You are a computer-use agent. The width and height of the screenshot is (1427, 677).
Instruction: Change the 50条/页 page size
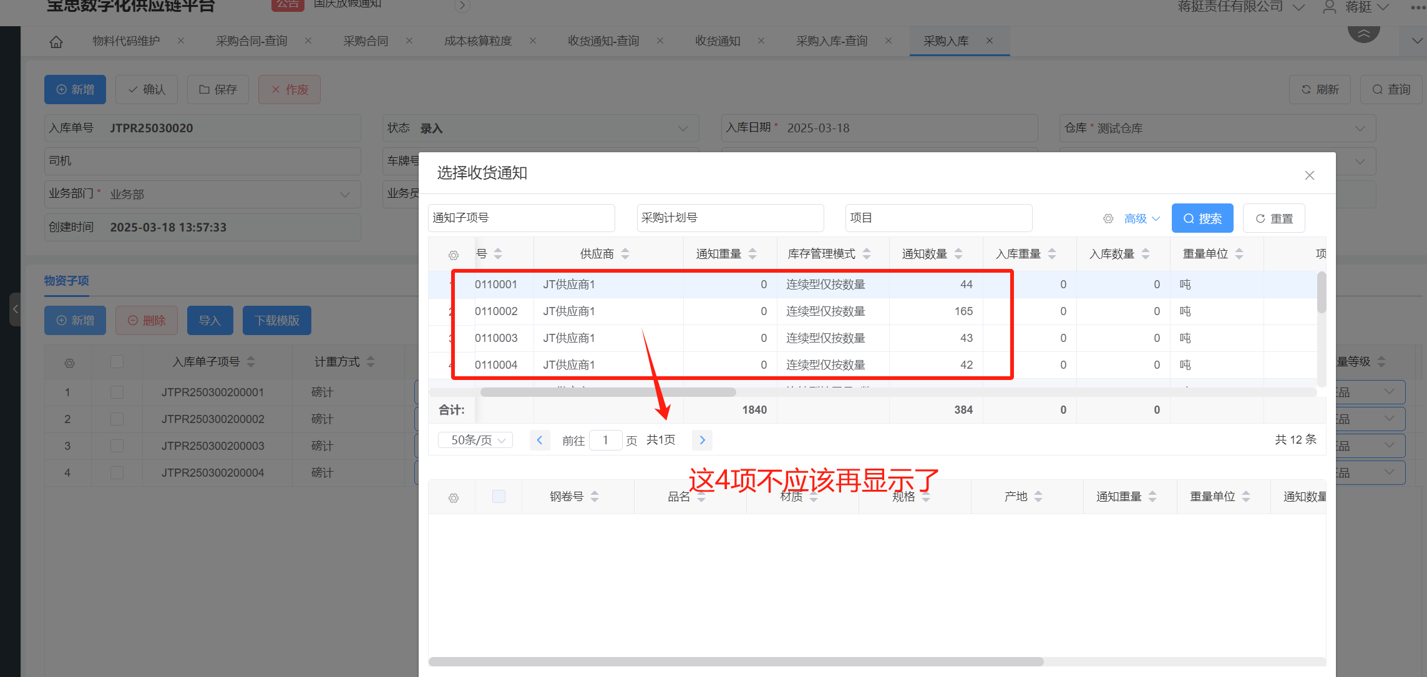tap(475, 441)
